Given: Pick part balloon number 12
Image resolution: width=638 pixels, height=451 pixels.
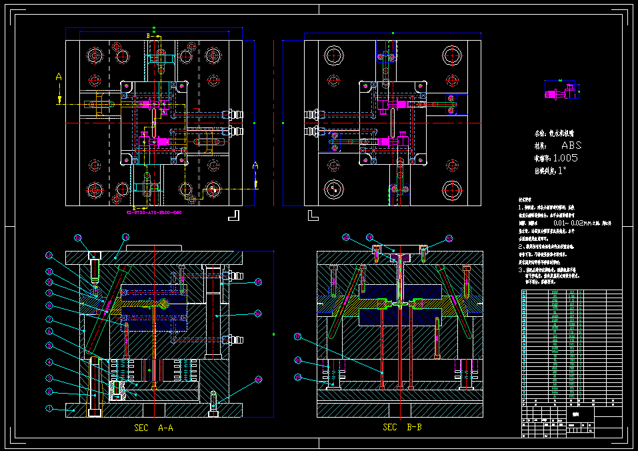Looking at the screenshot, I should click(49, 256).
